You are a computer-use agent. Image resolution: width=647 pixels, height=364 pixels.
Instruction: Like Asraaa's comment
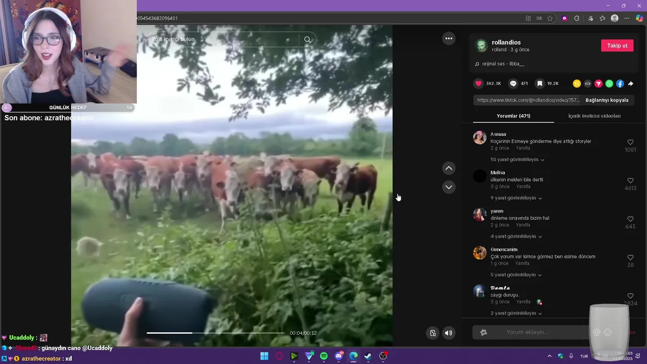point(630,143)
